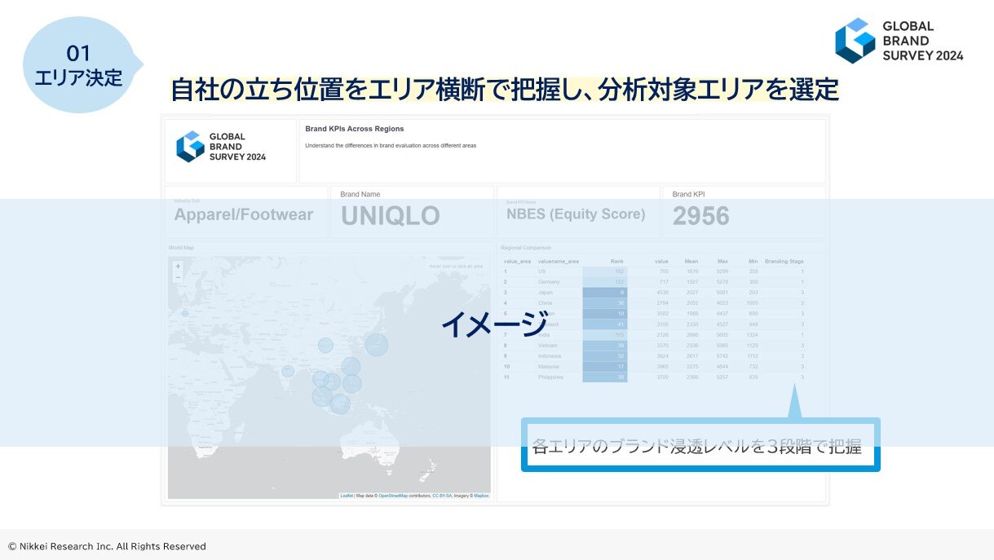Click the Philippines value cell 3700
The width and height of the screenshot is (994, 560).
pos(664,377)
